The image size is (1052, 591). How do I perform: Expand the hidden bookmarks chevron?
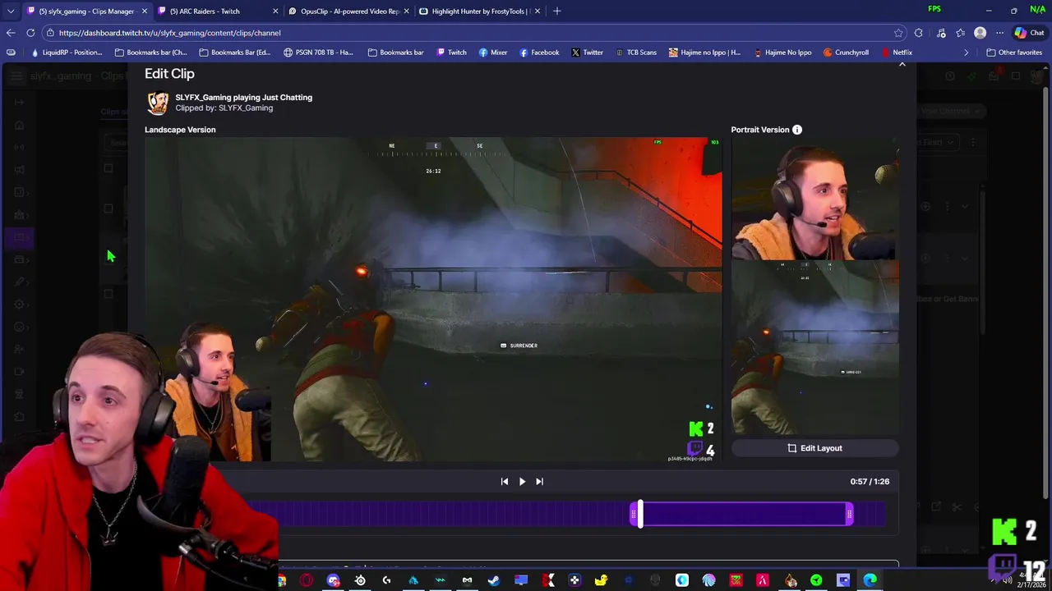tap(966, 53)
